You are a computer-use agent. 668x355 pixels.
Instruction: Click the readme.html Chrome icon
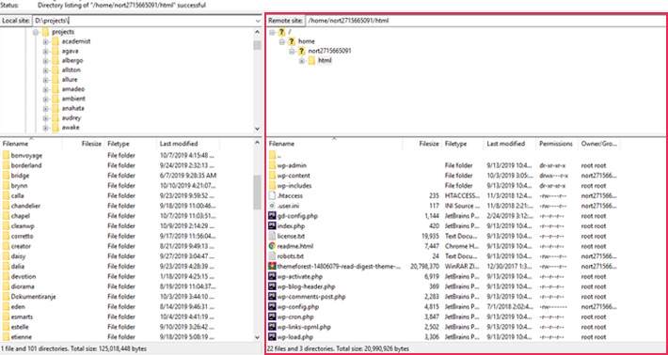[x=273, y=246]
